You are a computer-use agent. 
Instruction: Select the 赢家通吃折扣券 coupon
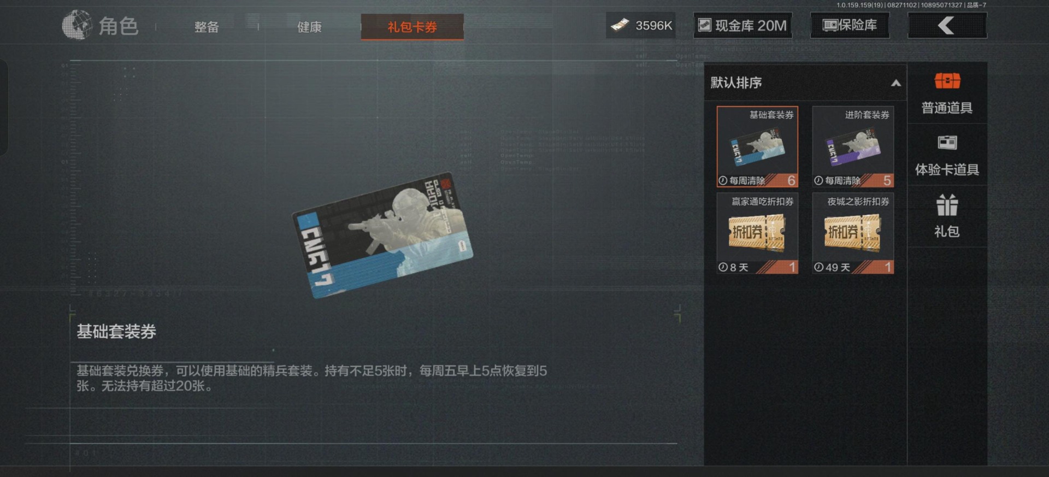tap(757, 233)
